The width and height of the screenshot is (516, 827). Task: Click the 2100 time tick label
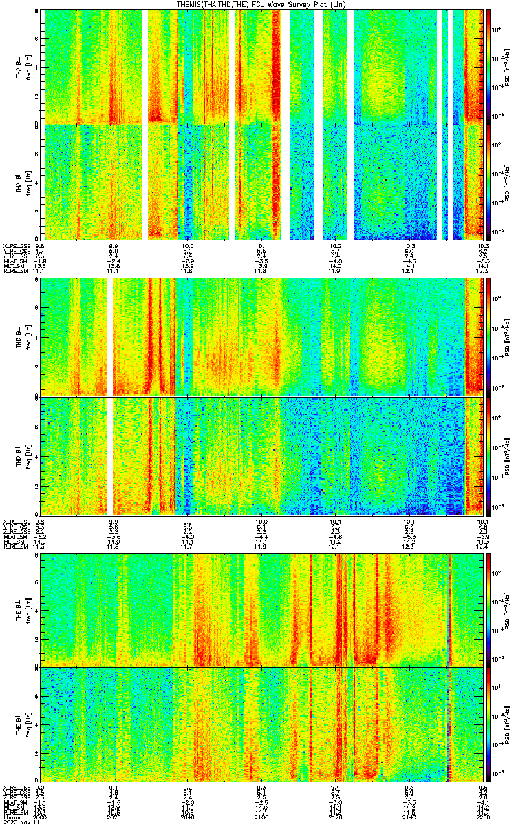point(260,817)
